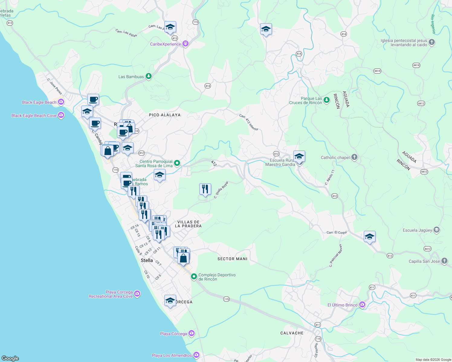Click the graduation cap marker near Escuela Rural Maestro Gandia
This screenshot has width=452, height=362.
[299, 156]
